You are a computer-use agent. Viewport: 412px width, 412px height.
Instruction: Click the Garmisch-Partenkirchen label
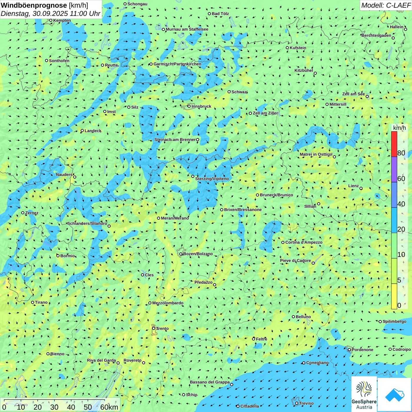point(177,64)
